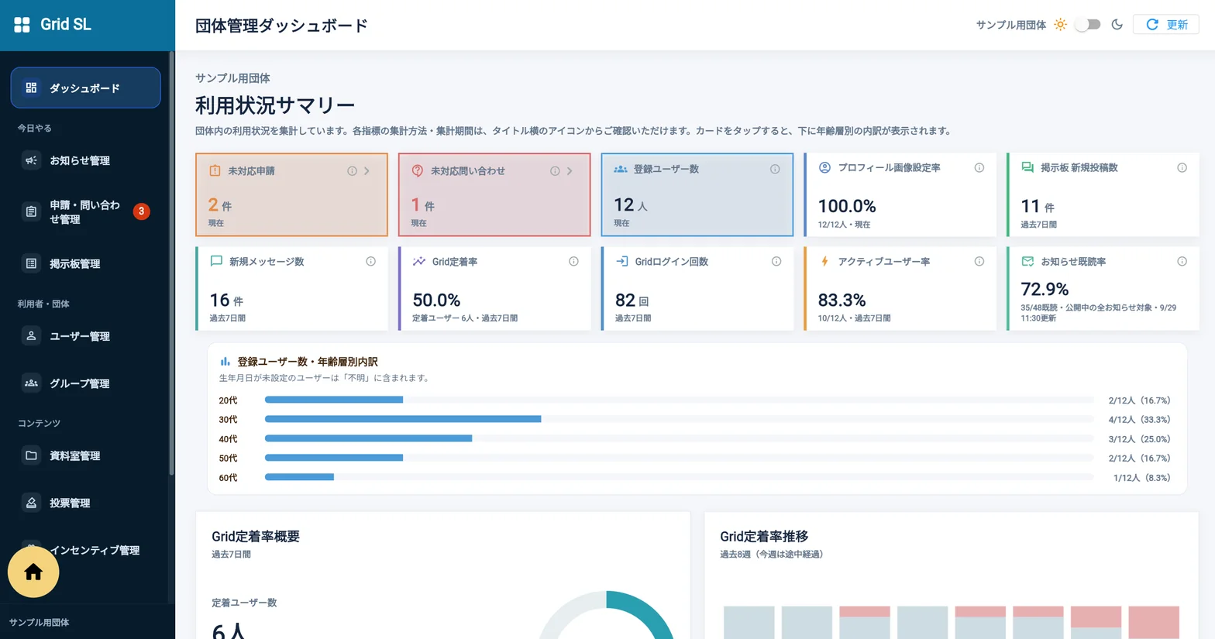1215x639 pixels.
Task: Click the Grid定着率 donut chart
Action: tap(606, 615)
